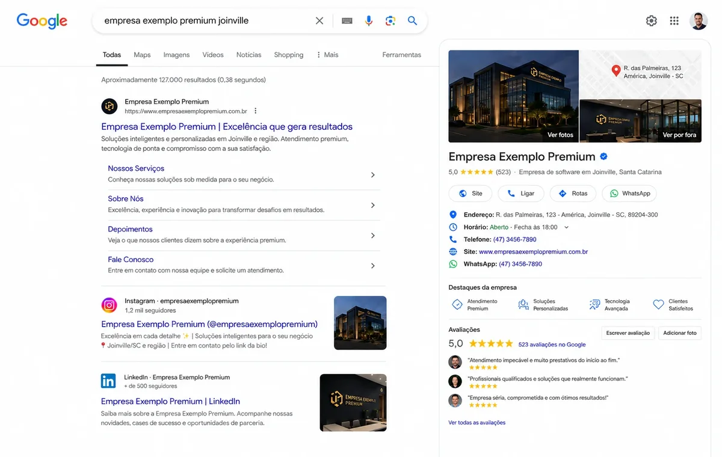Viewport: 722px width, 457px height.
Task: Click 'Empresa séria' reviewer avatar
Action: (455, 400)
